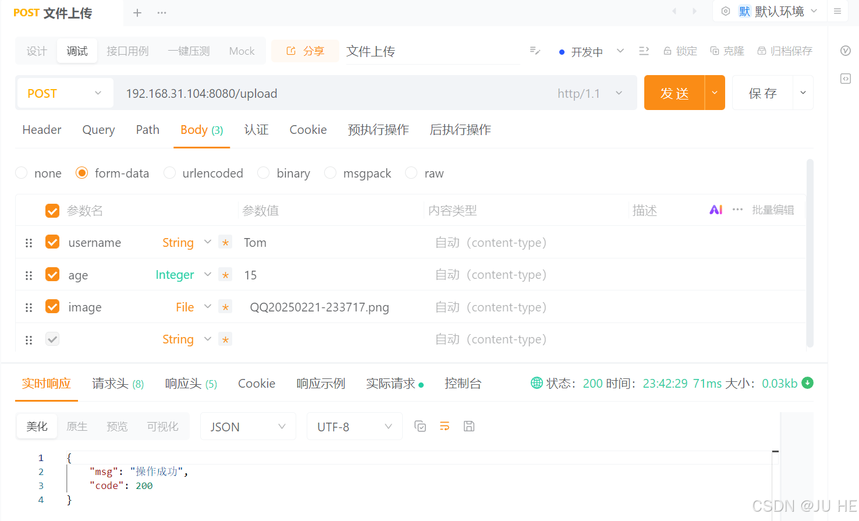Click the body parameters vertical scrollbar
Image resolution: width=859 pixels, height=521 pixels.
click(810, 254)
